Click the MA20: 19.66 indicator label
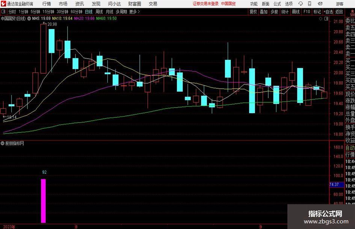Image resolution: width=355 pixels, height=229 pixels. pyautogui.click(x=84, y=18)
